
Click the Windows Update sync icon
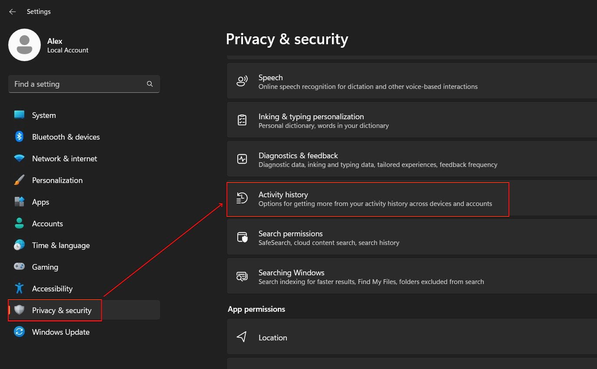19,332
